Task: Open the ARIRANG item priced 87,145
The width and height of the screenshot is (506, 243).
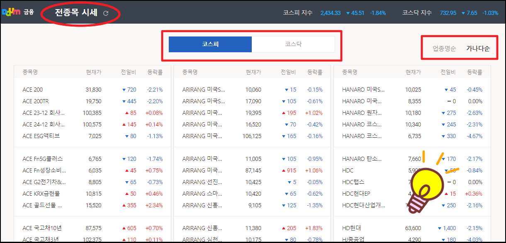Action: click(203, 170)
